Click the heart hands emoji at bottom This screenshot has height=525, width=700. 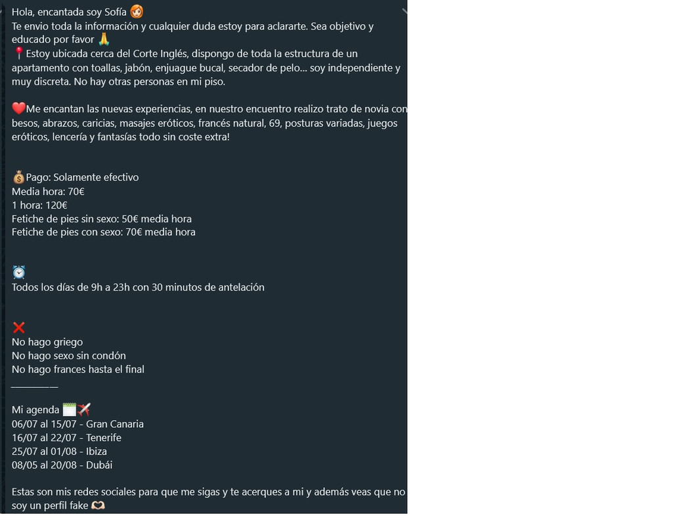[98, 505]
